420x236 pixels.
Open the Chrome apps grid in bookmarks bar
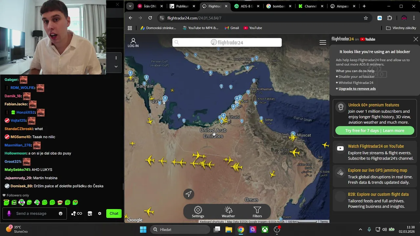(x=130, y=28)
